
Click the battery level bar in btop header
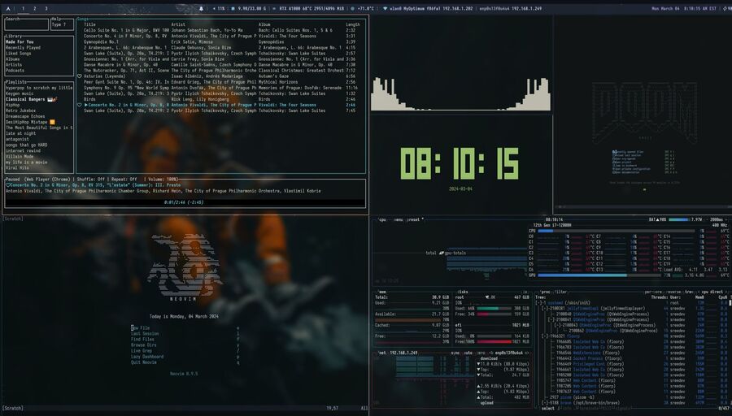point(678,219)
